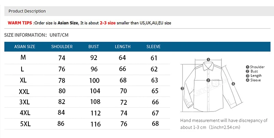Click the LENGTH column header
The height and width of the screenshot is (138, 274).
[123, 47]
